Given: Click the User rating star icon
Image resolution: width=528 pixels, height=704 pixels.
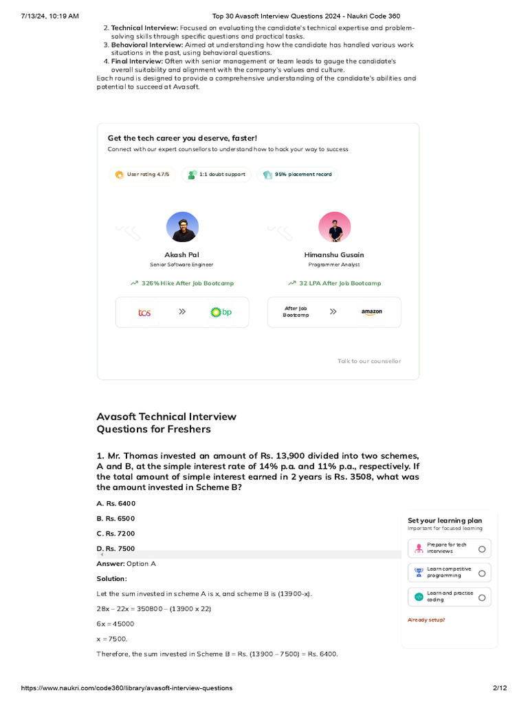Looking at the screenshot, I should tap(120, 175).
